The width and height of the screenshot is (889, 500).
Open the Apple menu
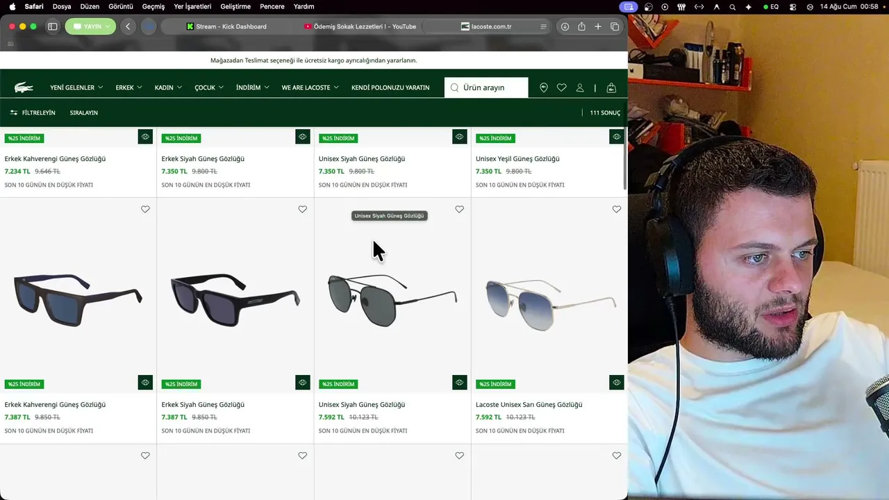tap(12, 6)
